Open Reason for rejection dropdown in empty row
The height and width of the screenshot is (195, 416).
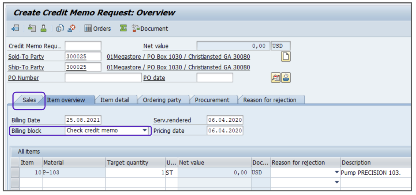336,182
